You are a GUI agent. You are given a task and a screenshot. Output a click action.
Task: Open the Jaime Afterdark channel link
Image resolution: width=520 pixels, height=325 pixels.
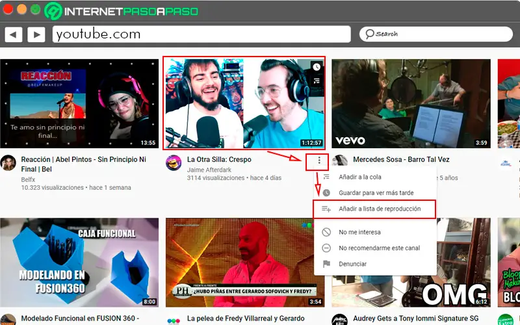[209, 170]
